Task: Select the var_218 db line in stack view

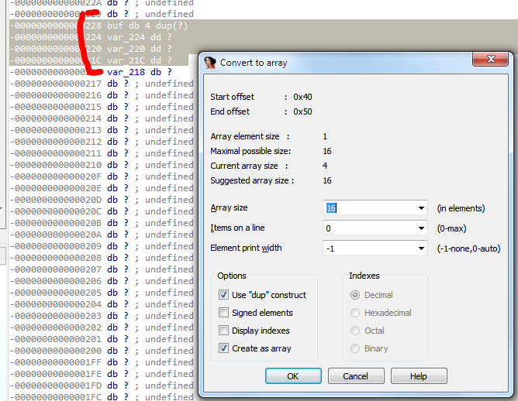Action: [140, 72]
